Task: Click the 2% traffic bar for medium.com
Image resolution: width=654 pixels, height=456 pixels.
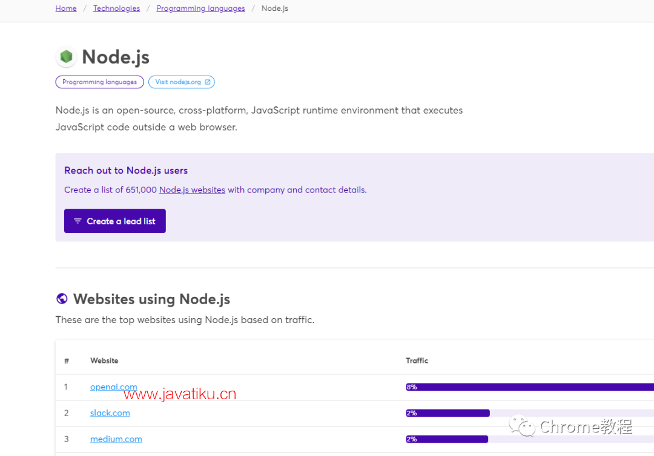Action: [447, 439]
